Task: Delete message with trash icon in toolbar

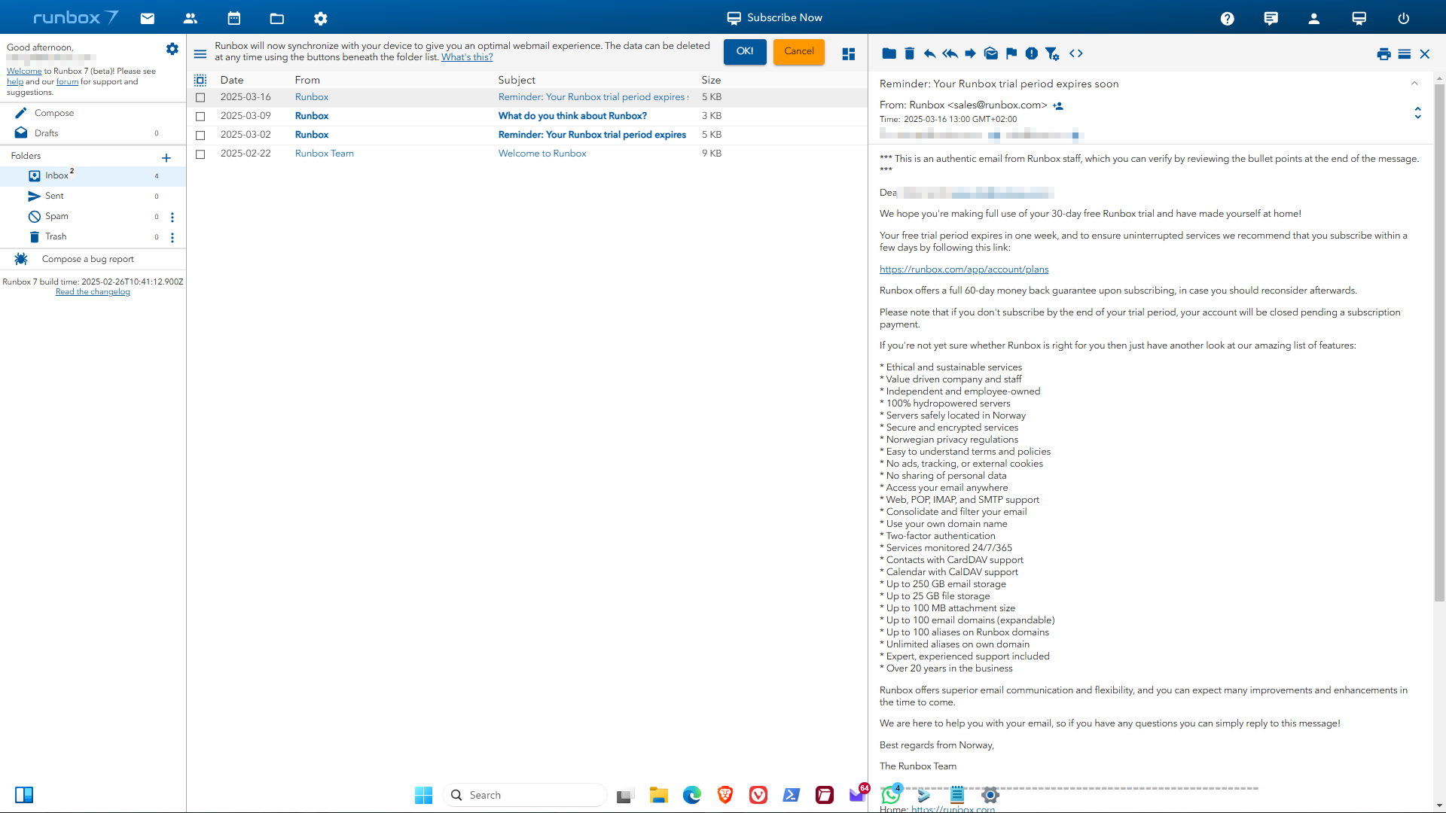Action: pos(909,53)
